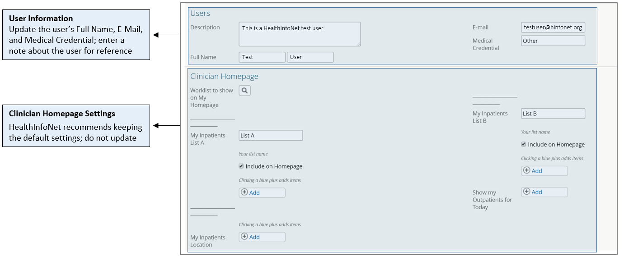
Task: Click the Clinician Homepage section heading
Action: pos(224,77)
